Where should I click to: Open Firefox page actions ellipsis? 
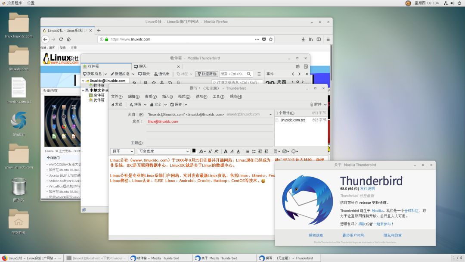pos(257,39)
